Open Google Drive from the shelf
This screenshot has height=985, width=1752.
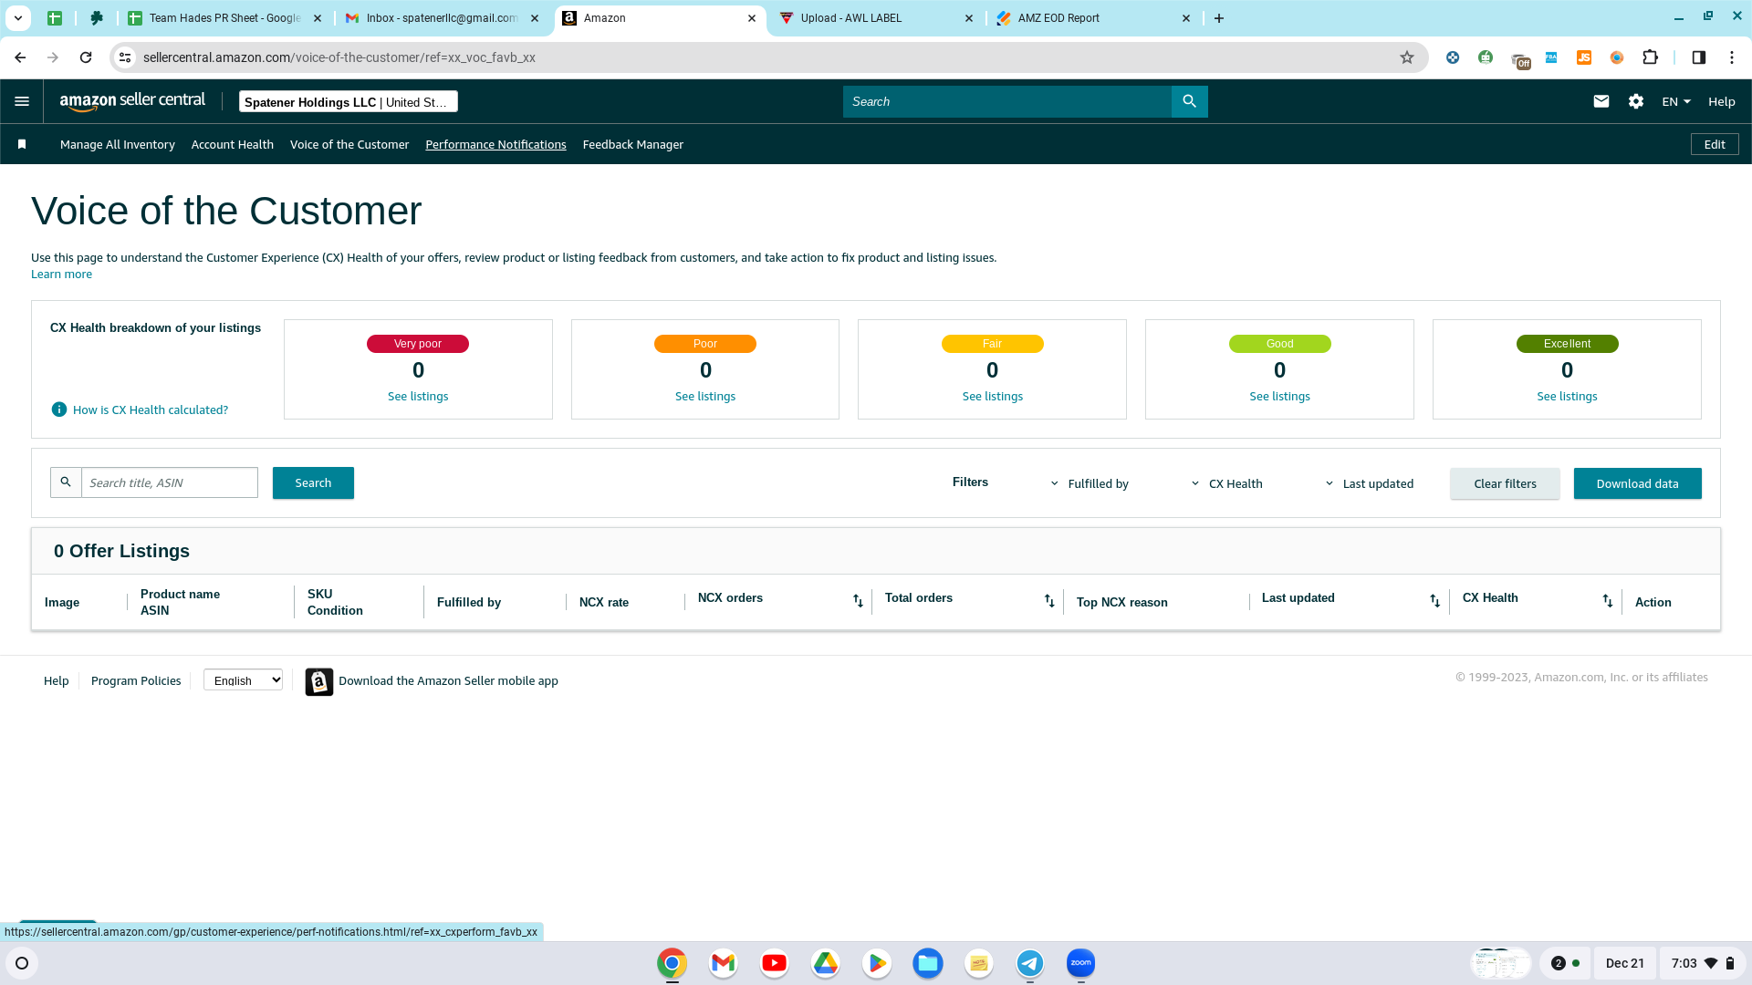point(825,963)
